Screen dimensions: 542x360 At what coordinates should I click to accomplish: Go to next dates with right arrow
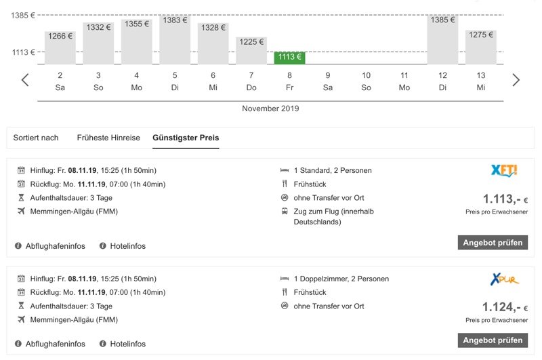click(516, 80)
